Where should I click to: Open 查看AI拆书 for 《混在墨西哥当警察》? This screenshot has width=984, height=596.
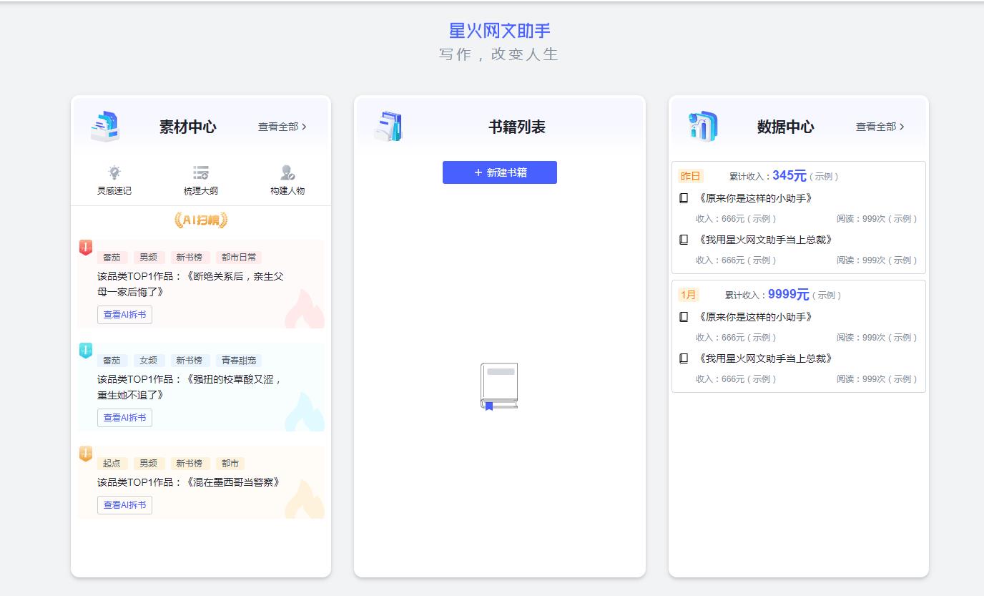point(124,504)
